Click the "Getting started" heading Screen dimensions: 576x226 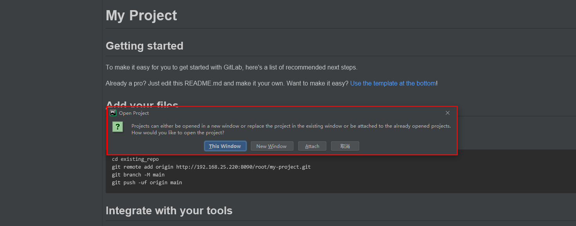(144, 46)
